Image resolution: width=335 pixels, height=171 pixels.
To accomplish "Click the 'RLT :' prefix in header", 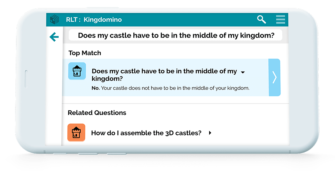I will point(73,20).
